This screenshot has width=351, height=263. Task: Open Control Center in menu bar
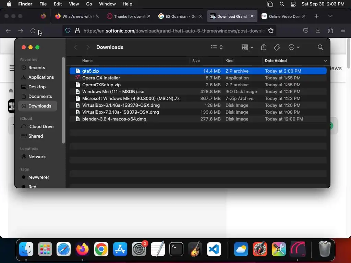(x=293, y=4)
